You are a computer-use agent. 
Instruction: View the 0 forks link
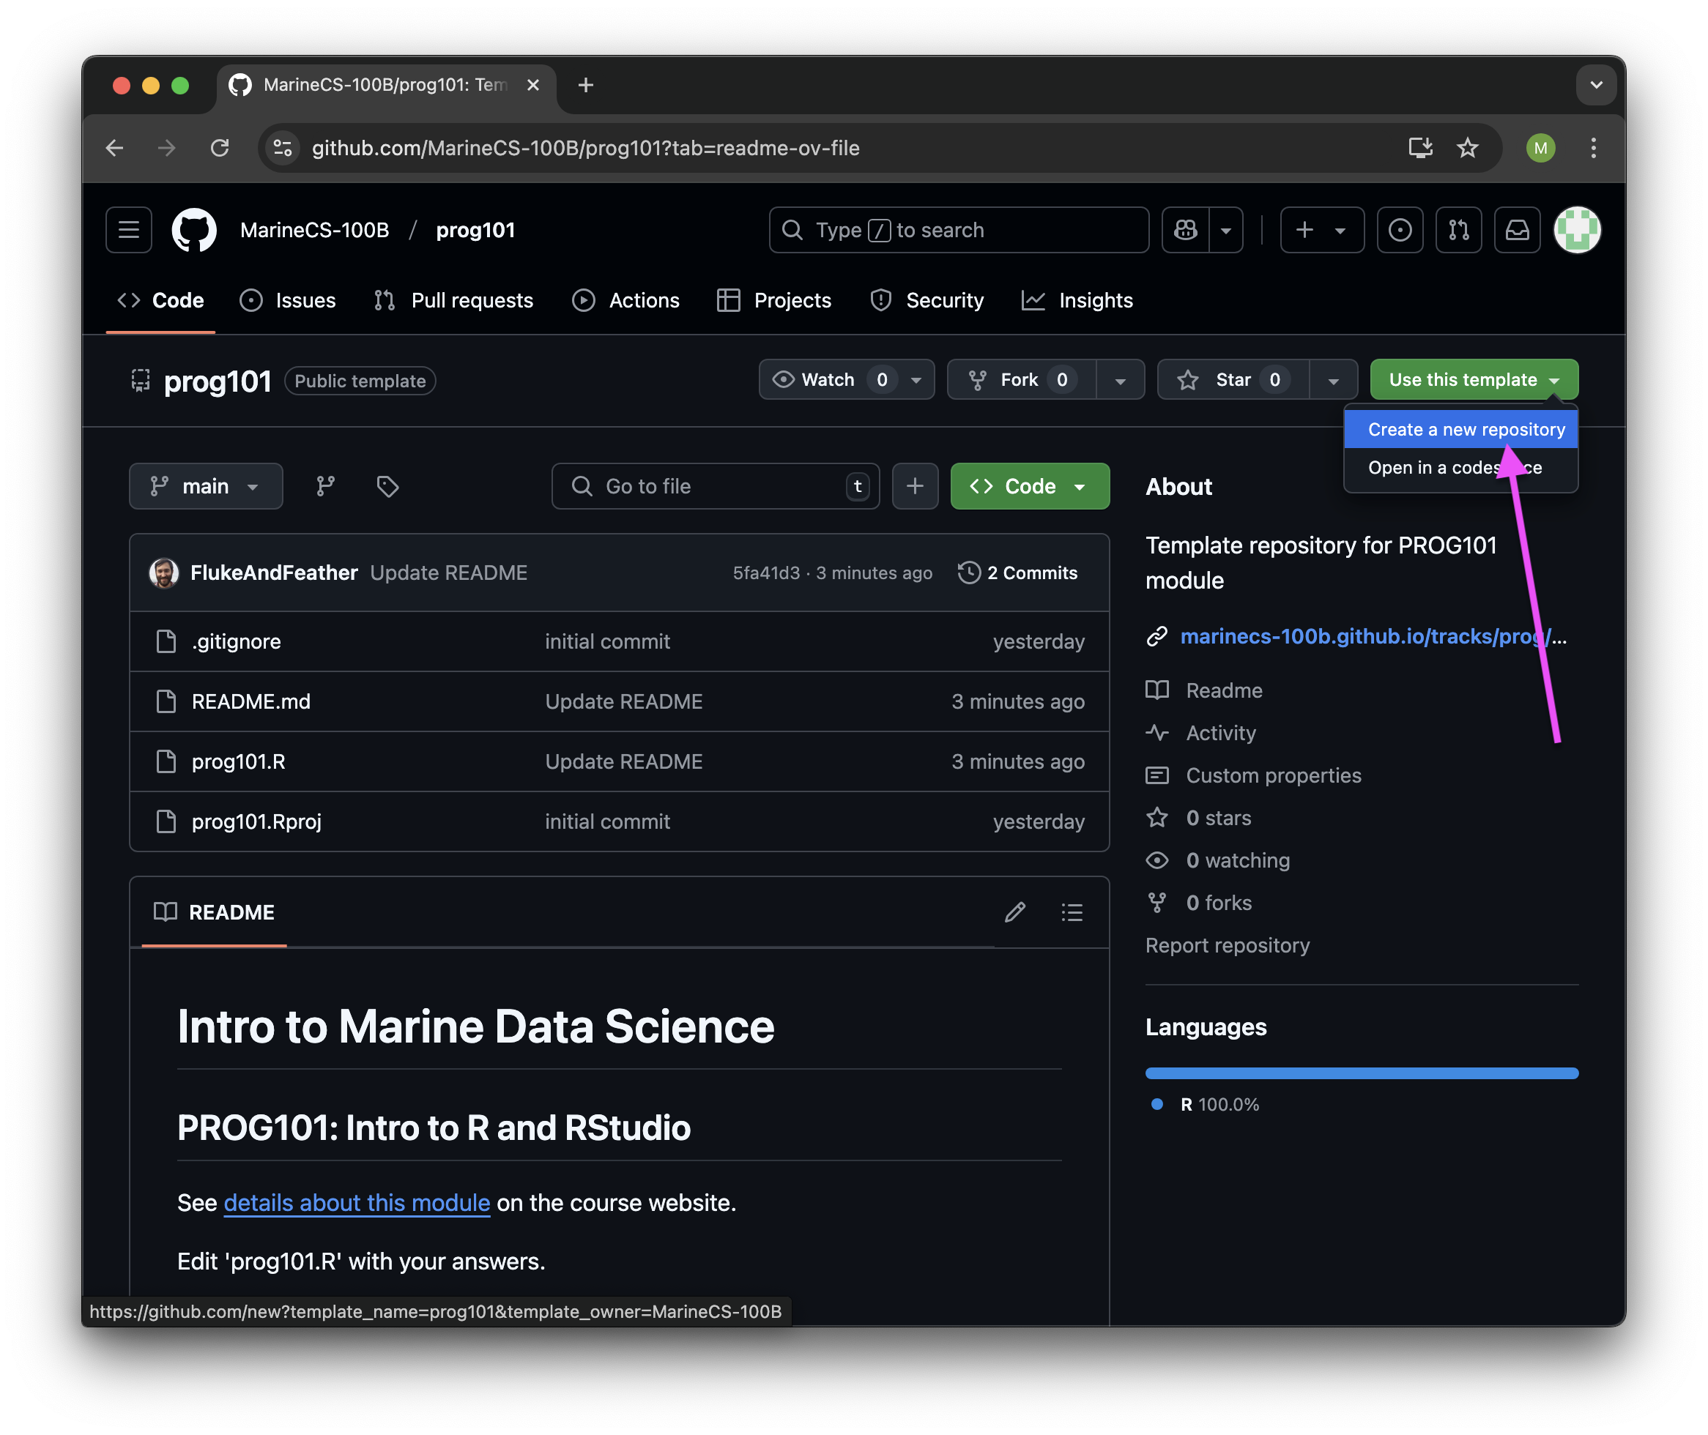[x=1219, y=903]
